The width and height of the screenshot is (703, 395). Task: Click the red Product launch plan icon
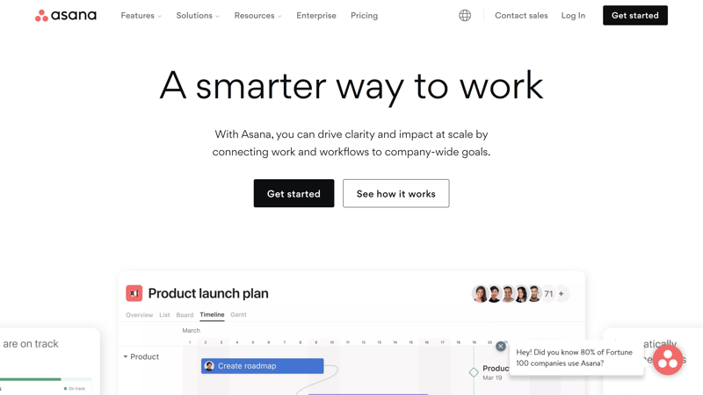[x=134, y=293]
